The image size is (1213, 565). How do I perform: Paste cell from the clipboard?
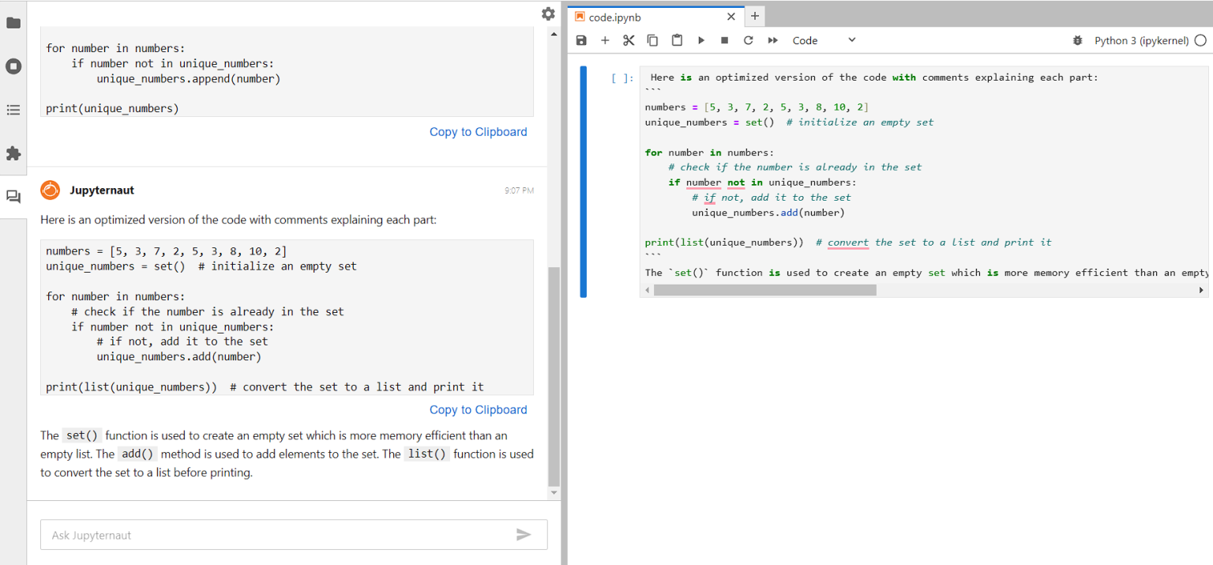tap(677, 40)
